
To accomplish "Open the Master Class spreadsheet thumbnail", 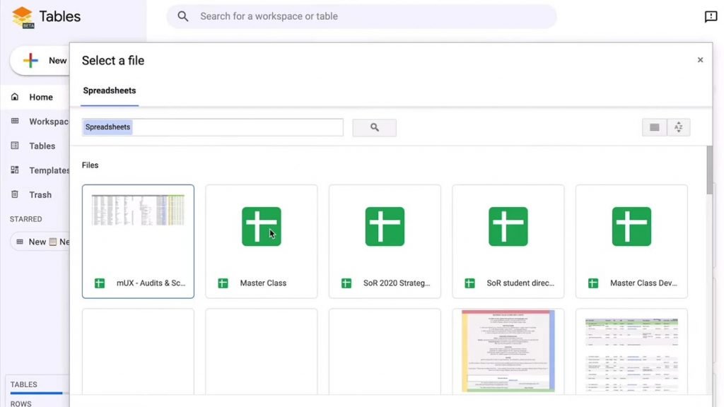I will click(x=261, y=226).
